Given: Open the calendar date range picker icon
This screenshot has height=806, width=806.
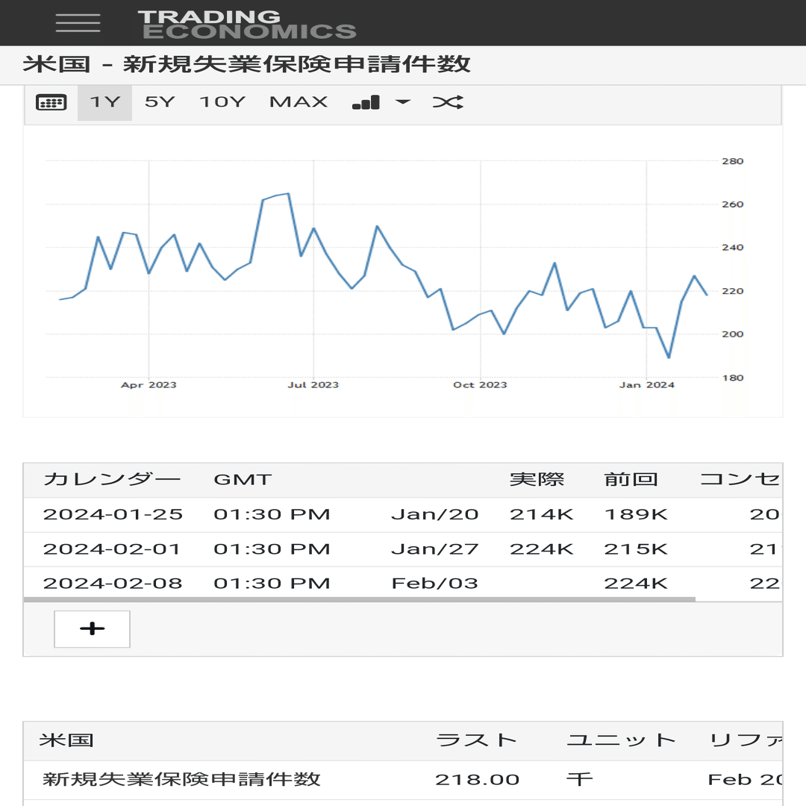Looking at the screenshot, I should point(51,102).
